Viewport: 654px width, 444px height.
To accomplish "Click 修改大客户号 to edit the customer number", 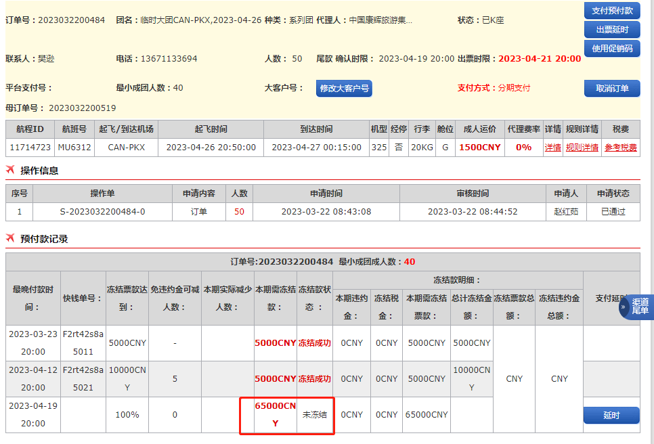I will pyautogui.click(x=344, y=89).
